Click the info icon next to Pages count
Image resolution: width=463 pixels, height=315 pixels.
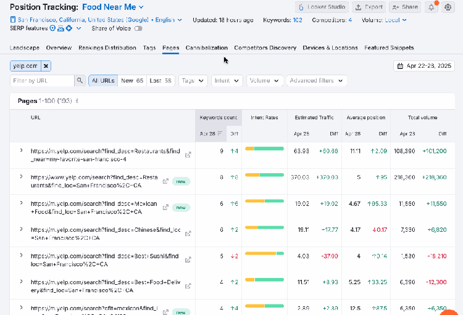coord(77,101)
